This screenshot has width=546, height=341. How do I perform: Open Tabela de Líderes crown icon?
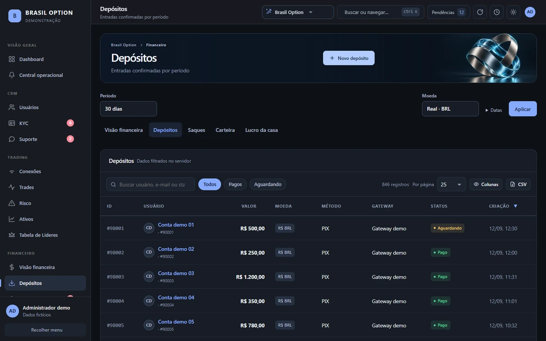12,235
